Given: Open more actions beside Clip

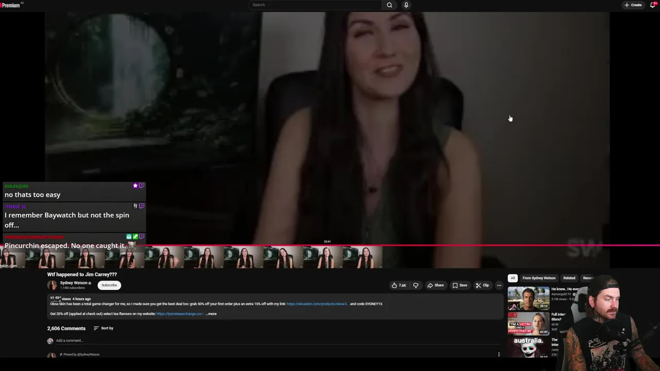Looking at the screenshot, I should click(x=499, y=285).
